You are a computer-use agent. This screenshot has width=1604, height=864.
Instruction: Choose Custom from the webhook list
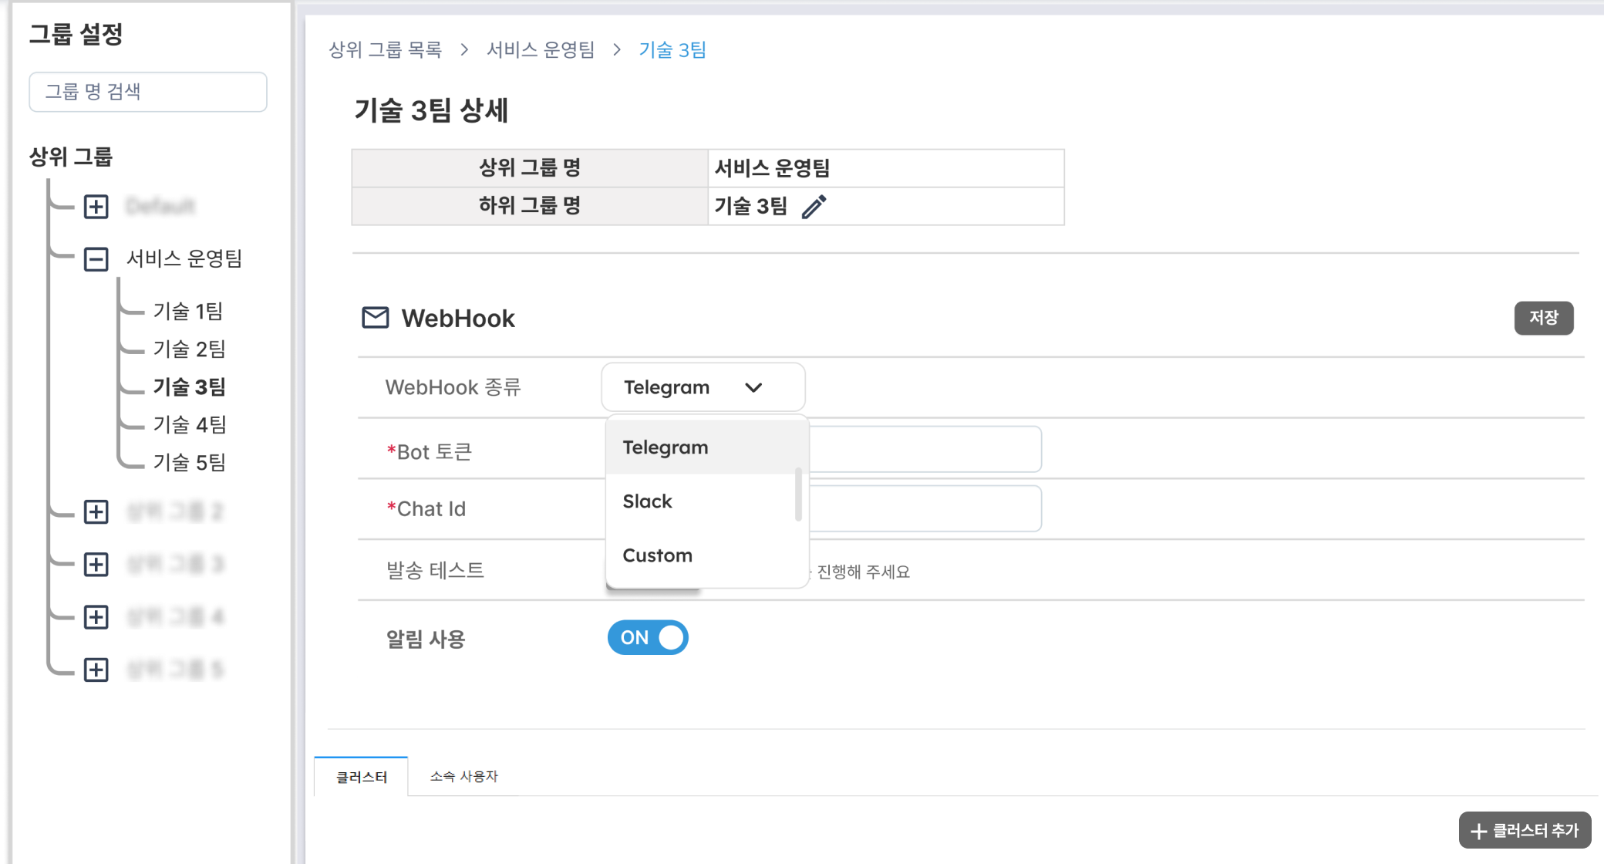click(657, 555)
